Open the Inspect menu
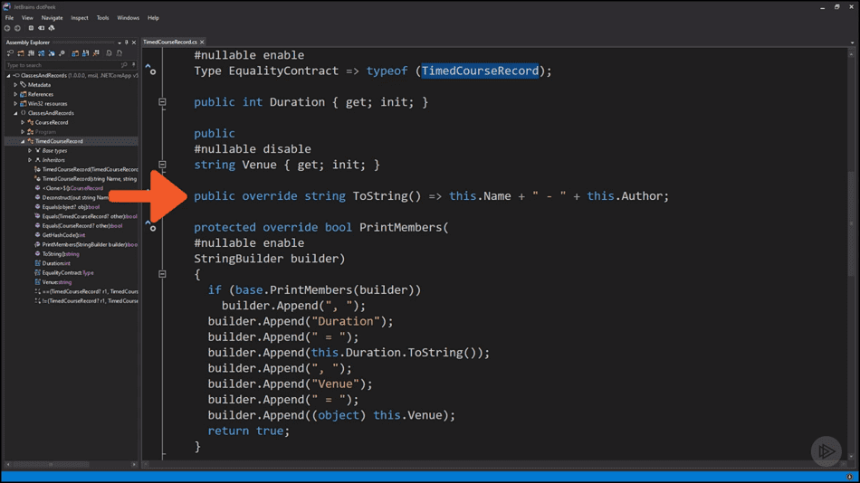 80,17
